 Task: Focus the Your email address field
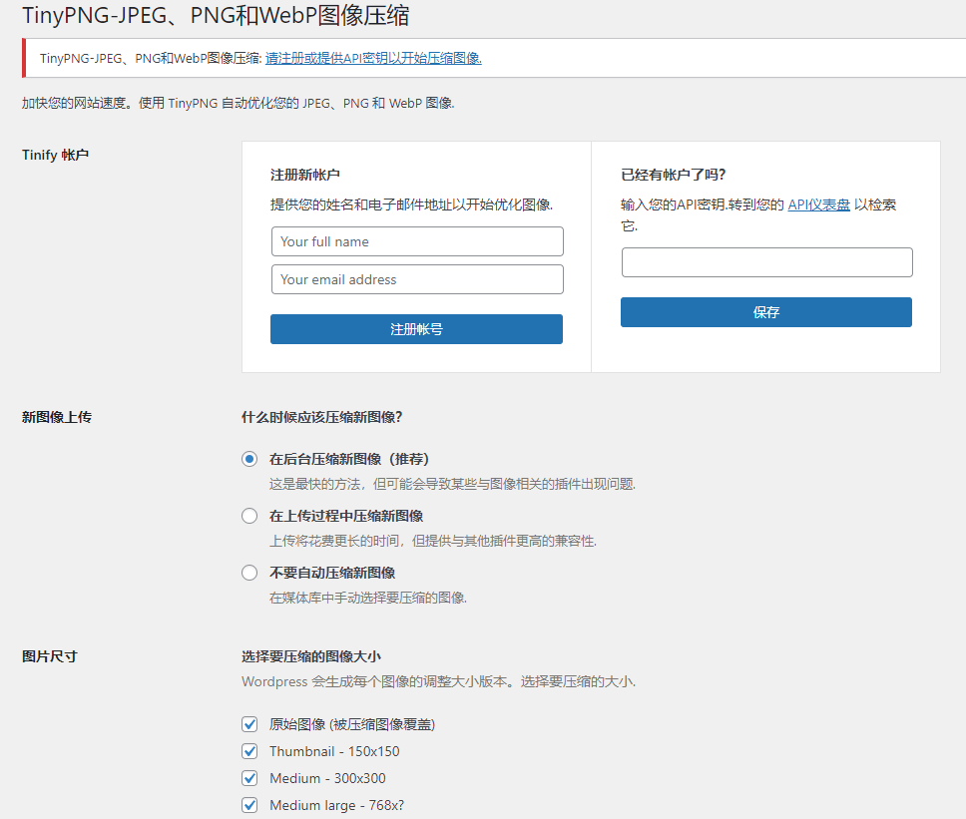(417, 279)
